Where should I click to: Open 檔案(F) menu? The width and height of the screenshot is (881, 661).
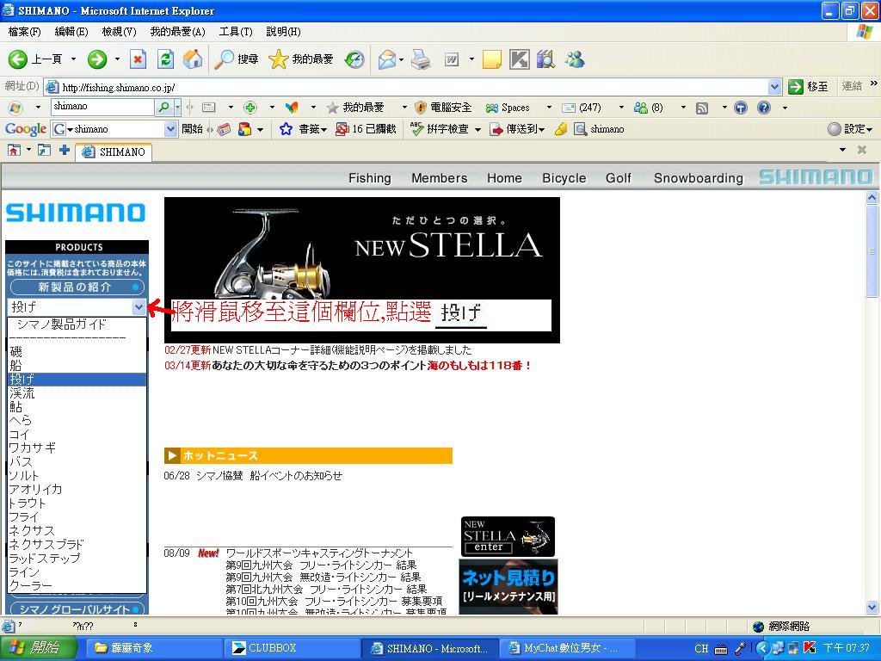tap(25, 32)
